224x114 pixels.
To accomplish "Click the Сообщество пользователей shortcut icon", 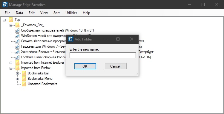I will pos(17,30).
